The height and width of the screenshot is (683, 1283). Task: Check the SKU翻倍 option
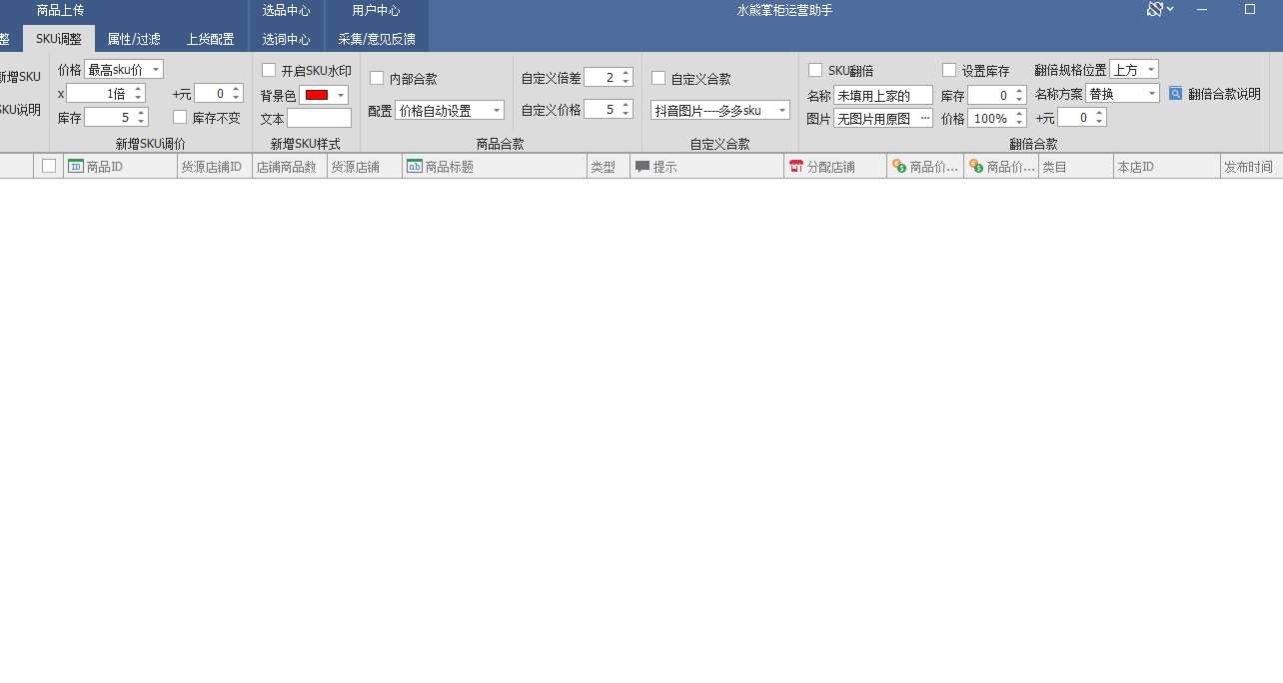click(x=815, y=70)
